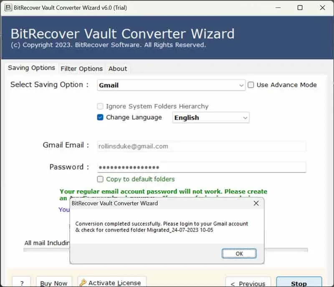Select the Saving Options tab
Screen dimensions: 334x287
pyautogui.click(x=31, y=68)
